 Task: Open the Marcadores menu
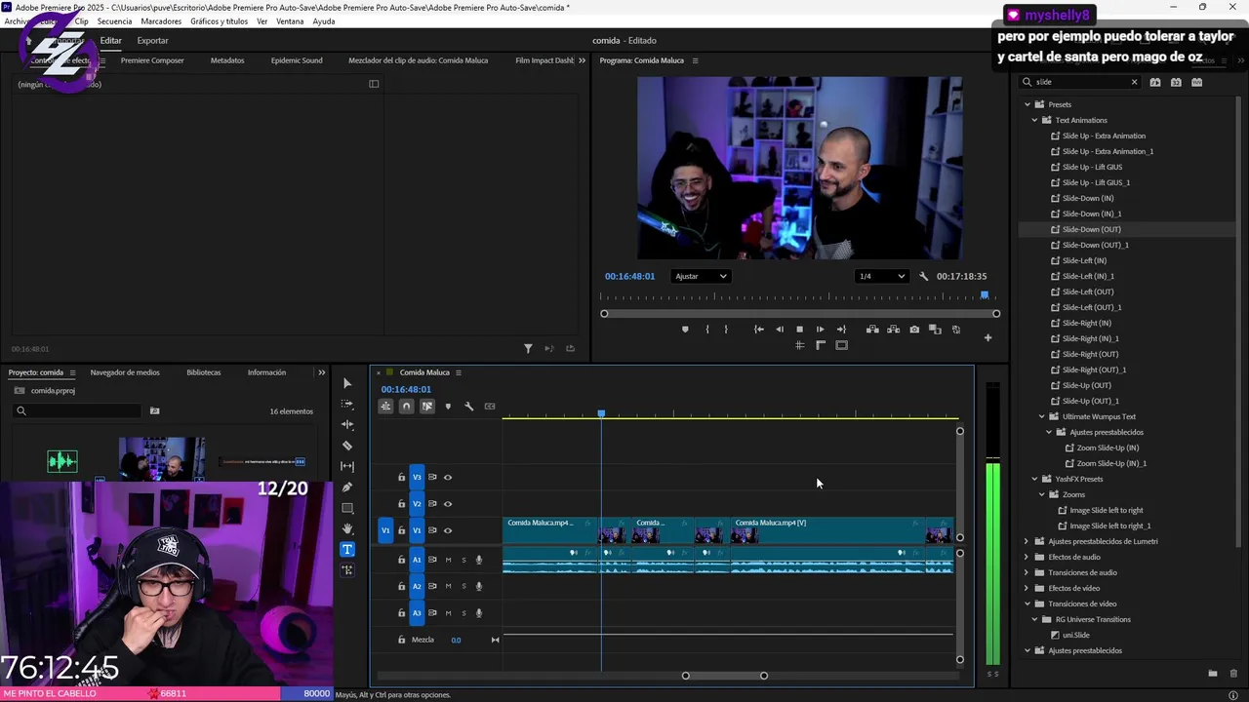(x=161, y=21)
